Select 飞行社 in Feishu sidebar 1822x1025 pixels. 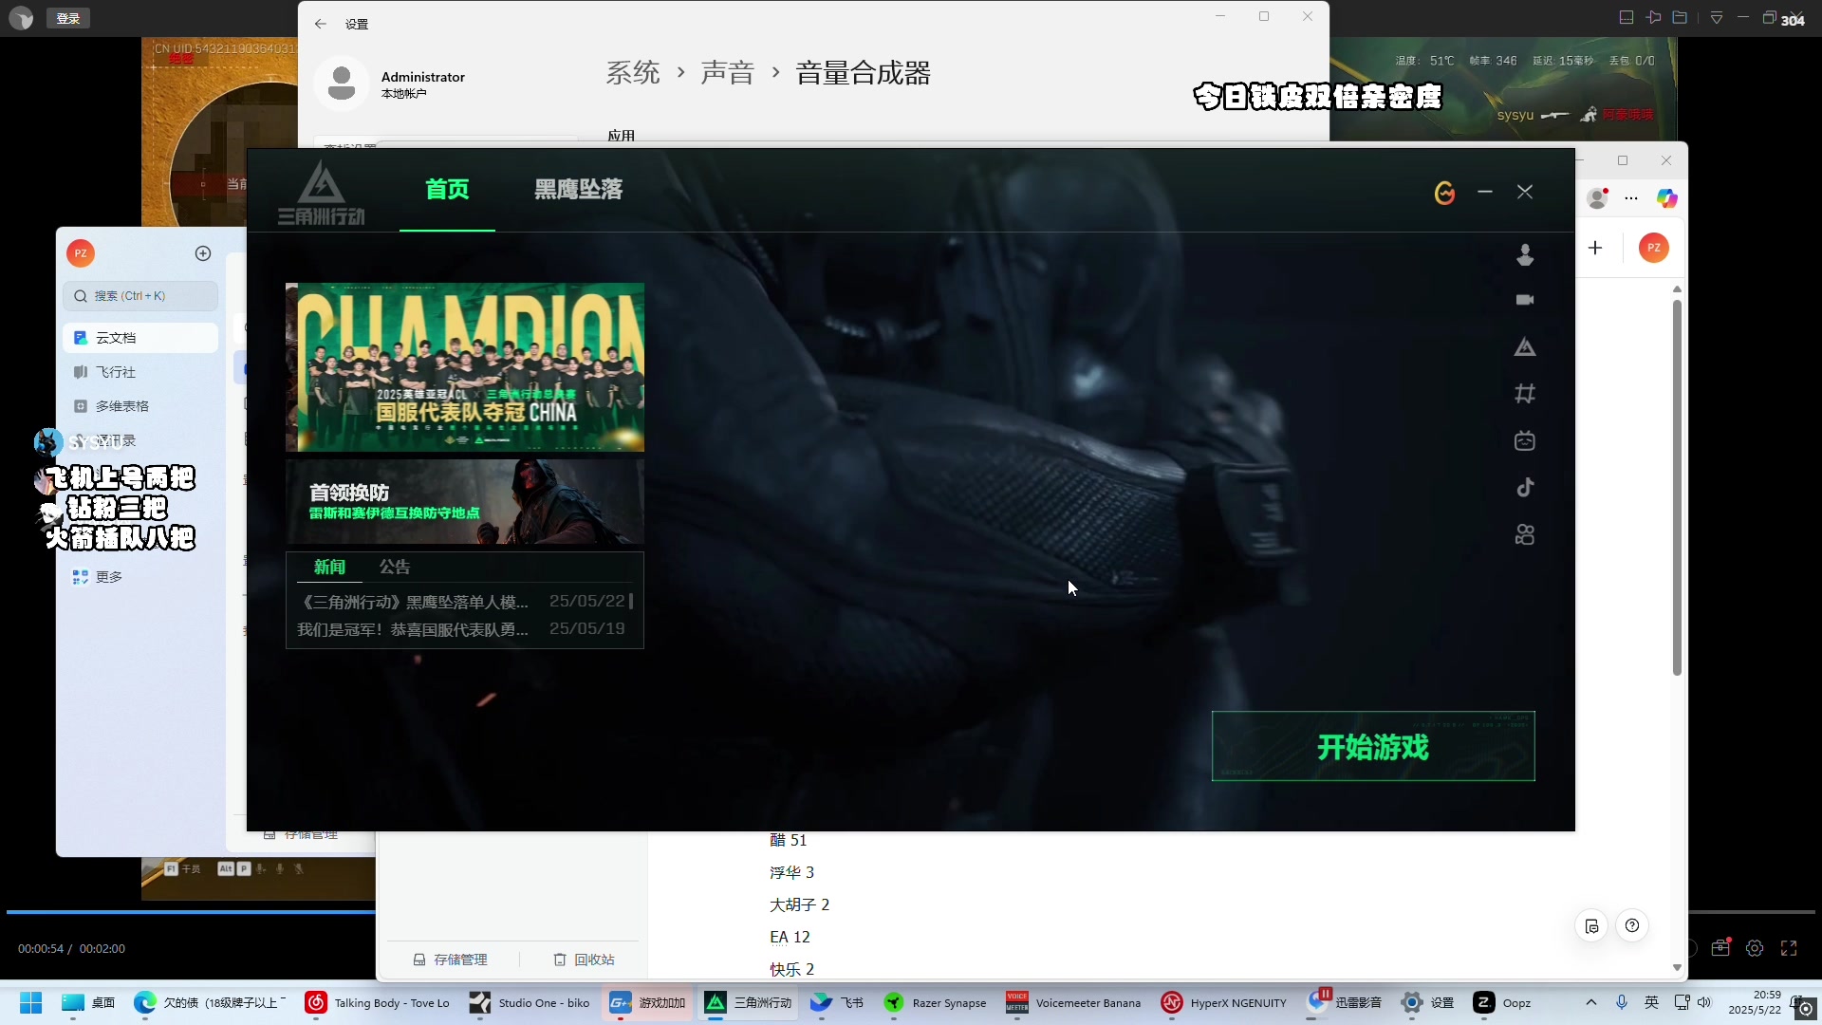140,372
